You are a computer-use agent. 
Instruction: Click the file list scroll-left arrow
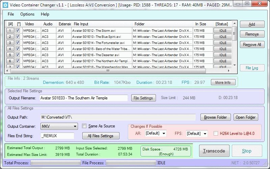tap(7, 71)
